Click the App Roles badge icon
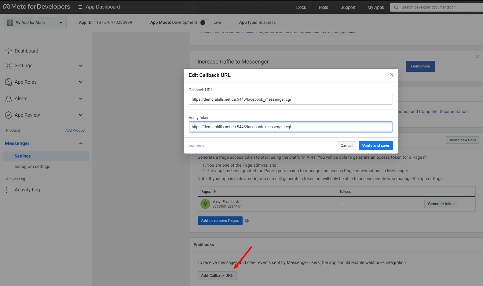Screen dimensions: 483x286 9,82
